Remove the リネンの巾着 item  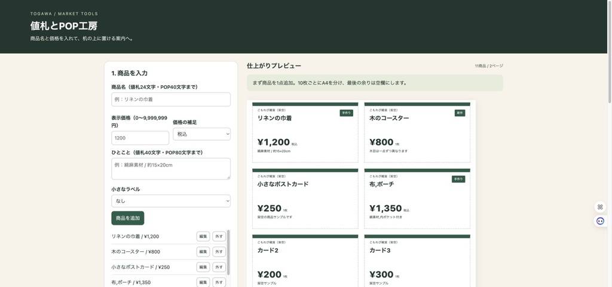[219, 236]
